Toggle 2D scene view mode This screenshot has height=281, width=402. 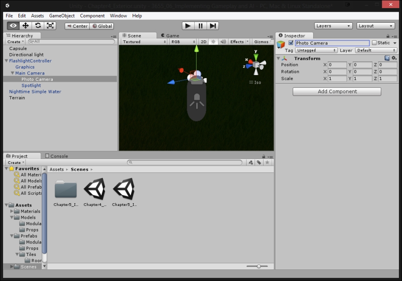(x=204, y=42)
